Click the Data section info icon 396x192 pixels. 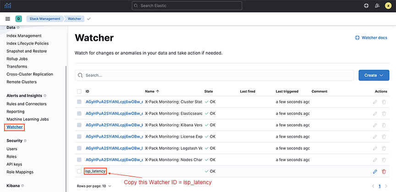click(18, 27)
